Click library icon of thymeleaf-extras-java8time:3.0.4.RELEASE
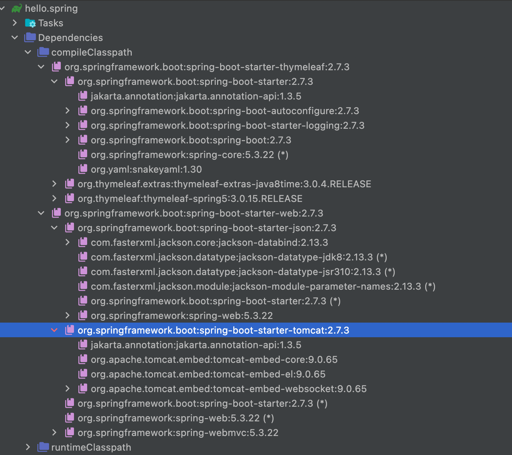512x455 pixels. pyautogui.click(x=70, y=184)
